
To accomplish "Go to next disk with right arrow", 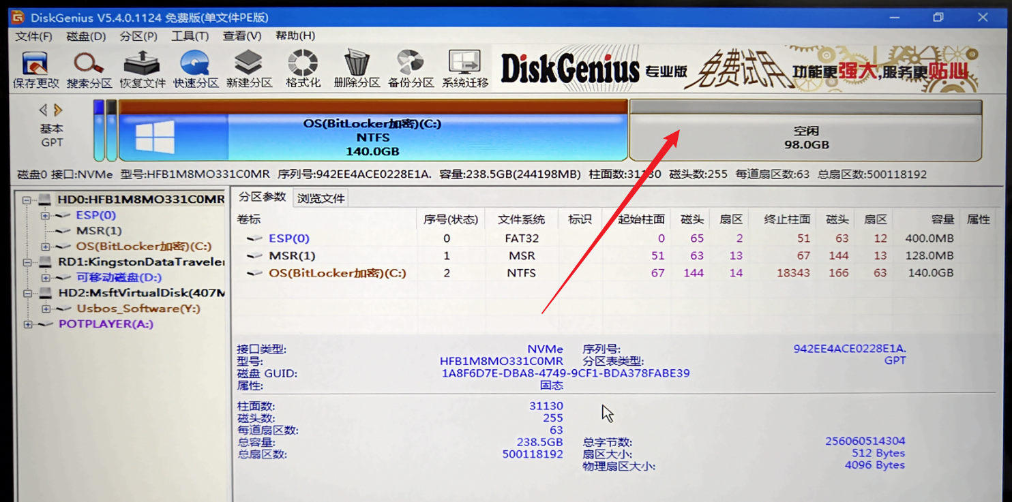I will click(58, 110).
